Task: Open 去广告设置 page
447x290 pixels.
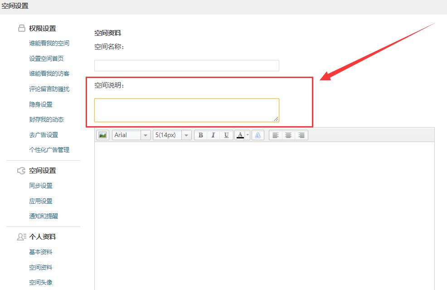Action: [44, 135]
